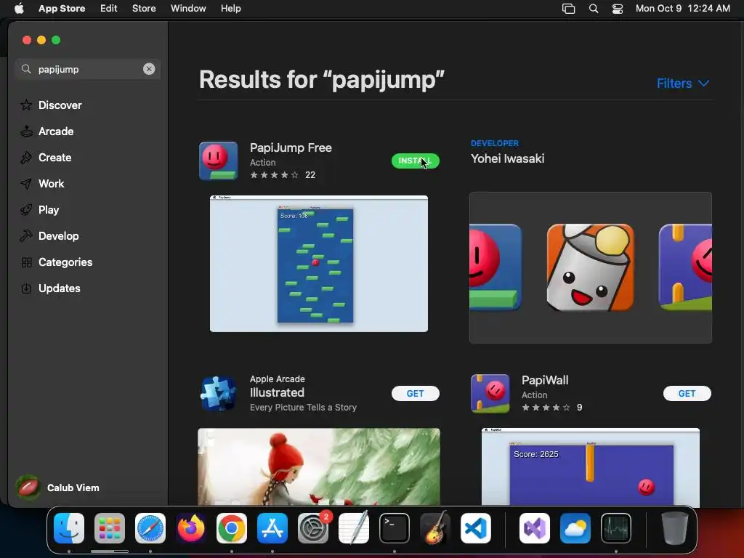Launch Google Chrome from the Dock
The image size is (744, 558).
[x=232, y=528]
